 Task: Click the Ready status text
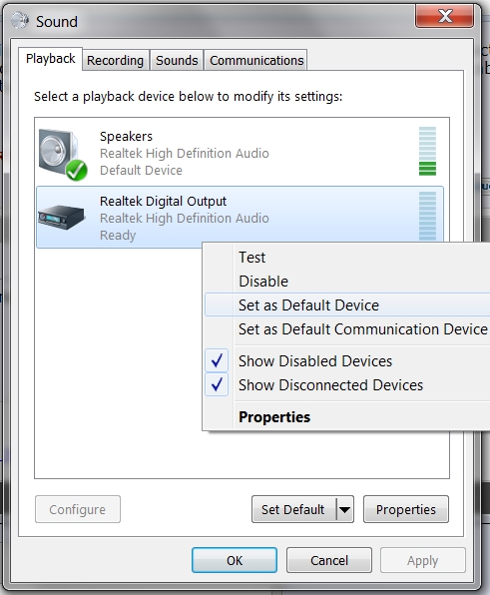(x=118, y=236)
